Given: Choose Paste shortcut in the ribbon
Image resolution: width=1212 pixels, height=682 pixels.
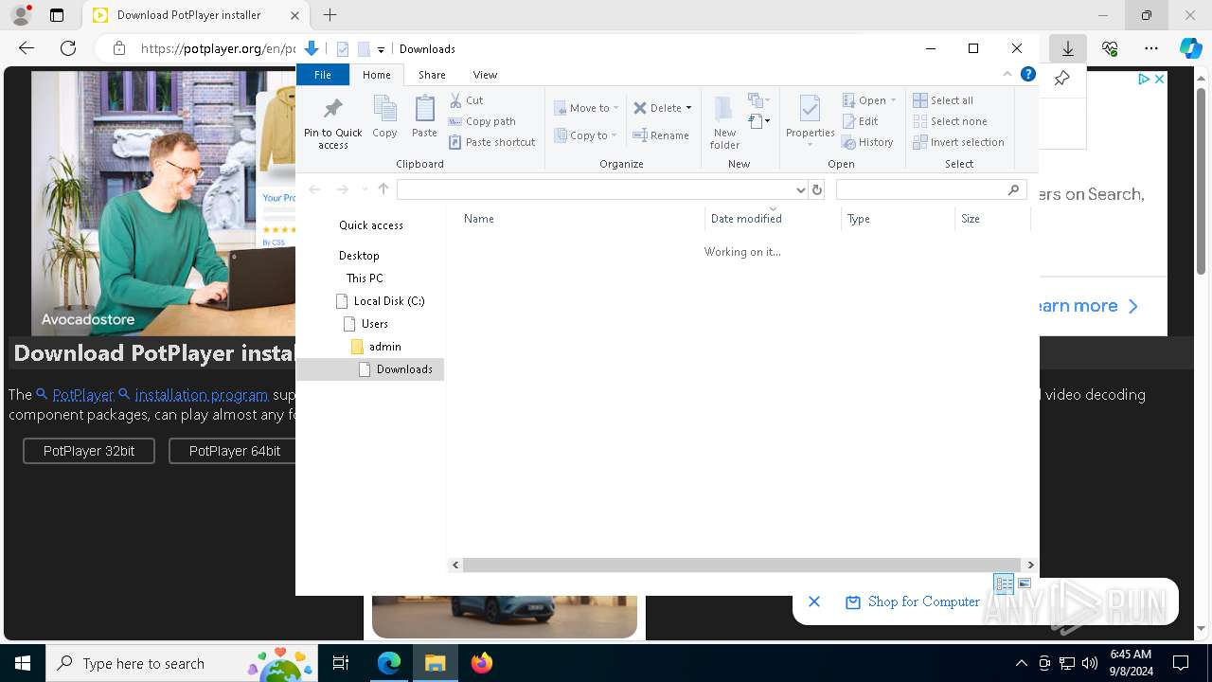Looking at the screenshot, I should [492, 142].
